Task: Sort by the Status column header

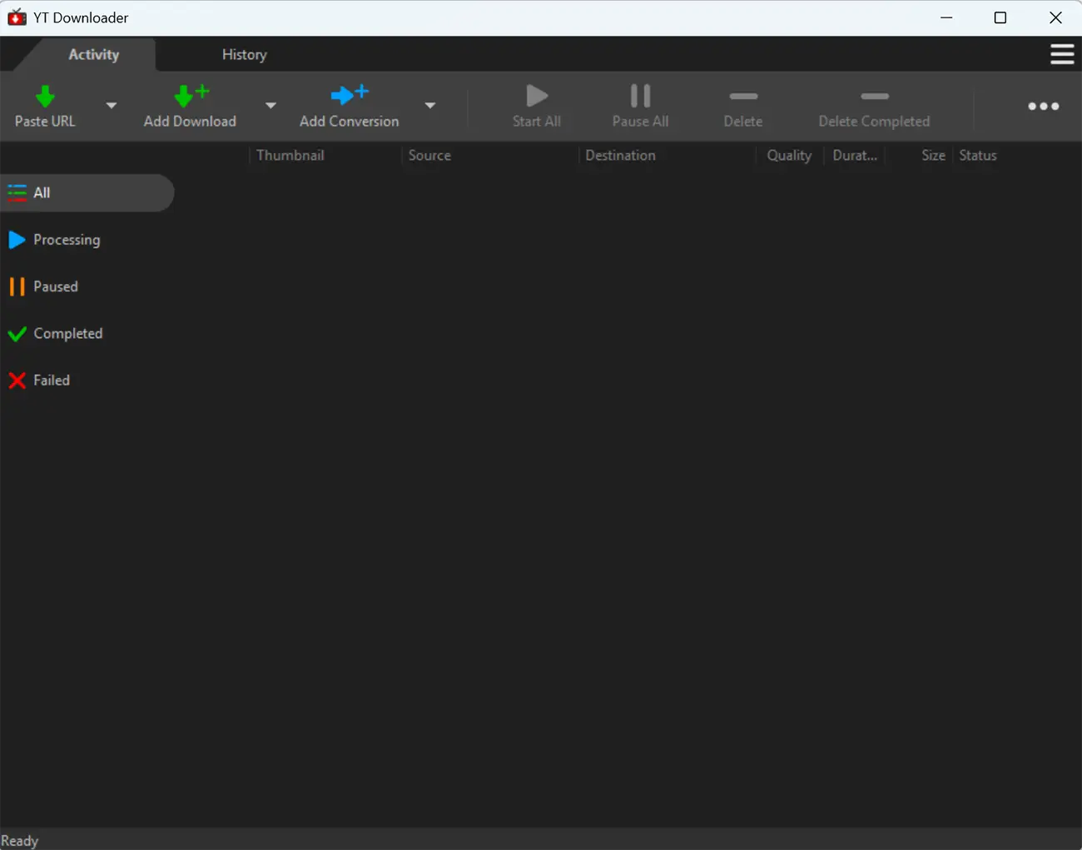Action: pyautogui.click(x=977, y=155)
